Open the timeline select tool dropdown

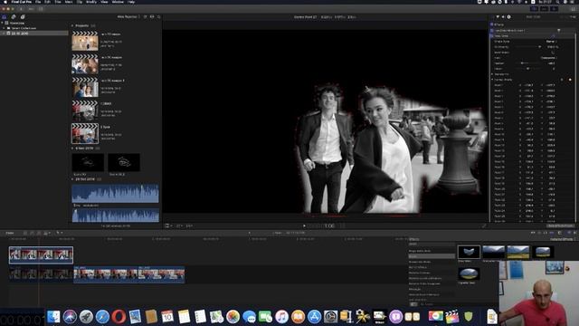pos(59,233)
